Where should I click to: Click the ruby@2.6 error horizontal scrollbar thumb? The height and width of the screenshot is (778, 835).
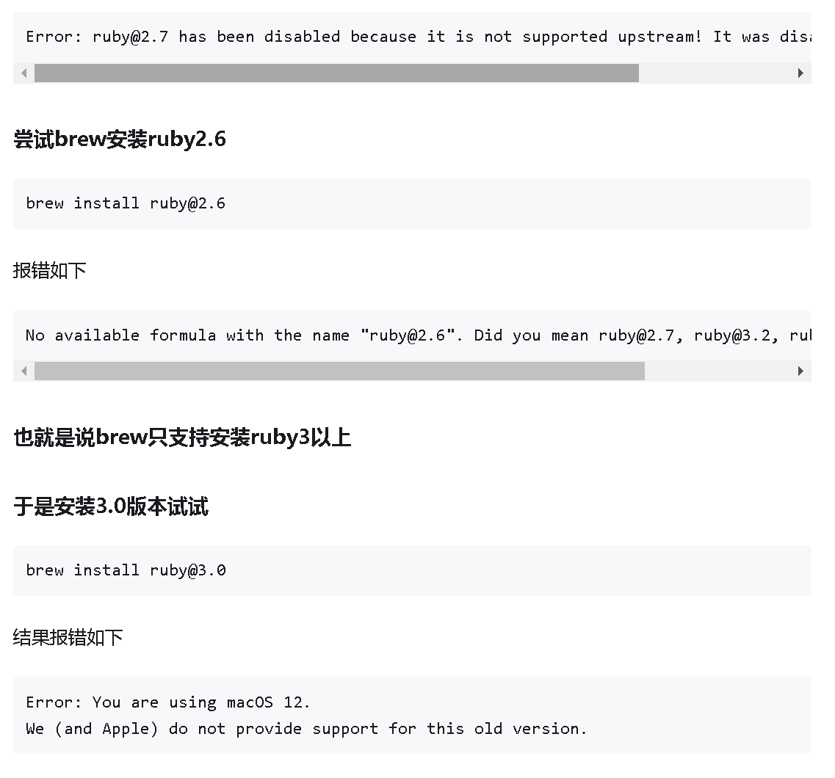(x=340, y=371)
